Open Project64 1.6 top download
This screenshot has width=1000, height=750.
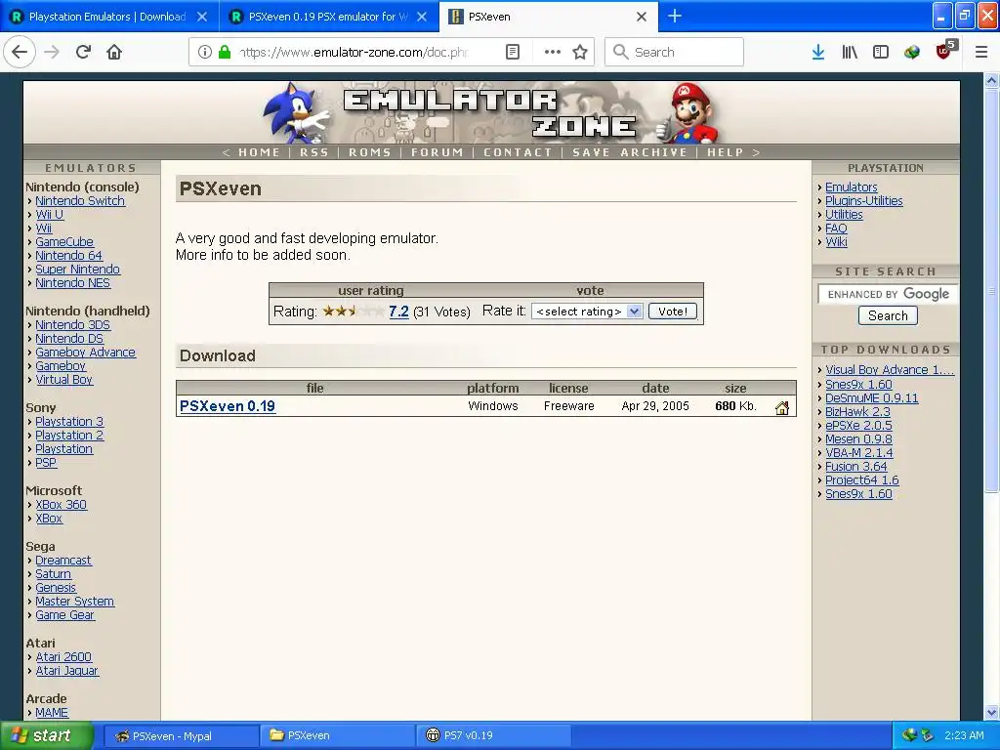(861, 480)
